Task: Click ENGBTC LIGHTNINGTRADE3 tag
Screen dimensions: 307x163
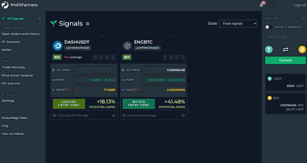Action: [x=147, y=48]
